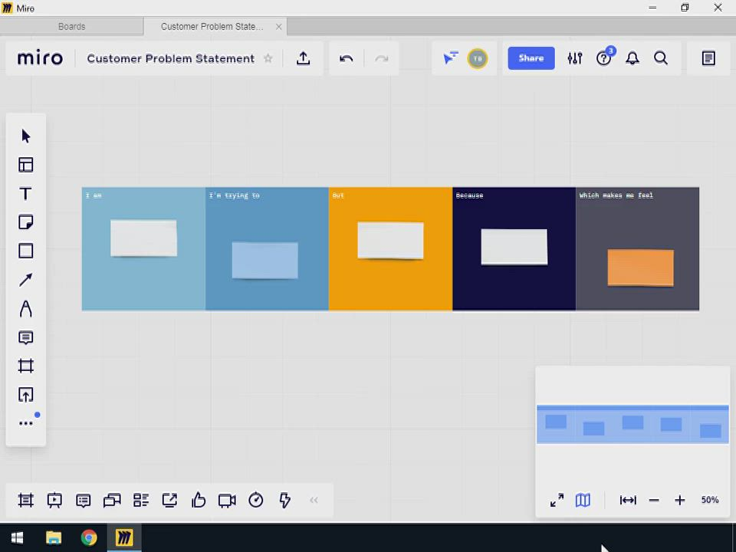Click the miro logo
Screen dimensions: 736x552
(40, 58)
